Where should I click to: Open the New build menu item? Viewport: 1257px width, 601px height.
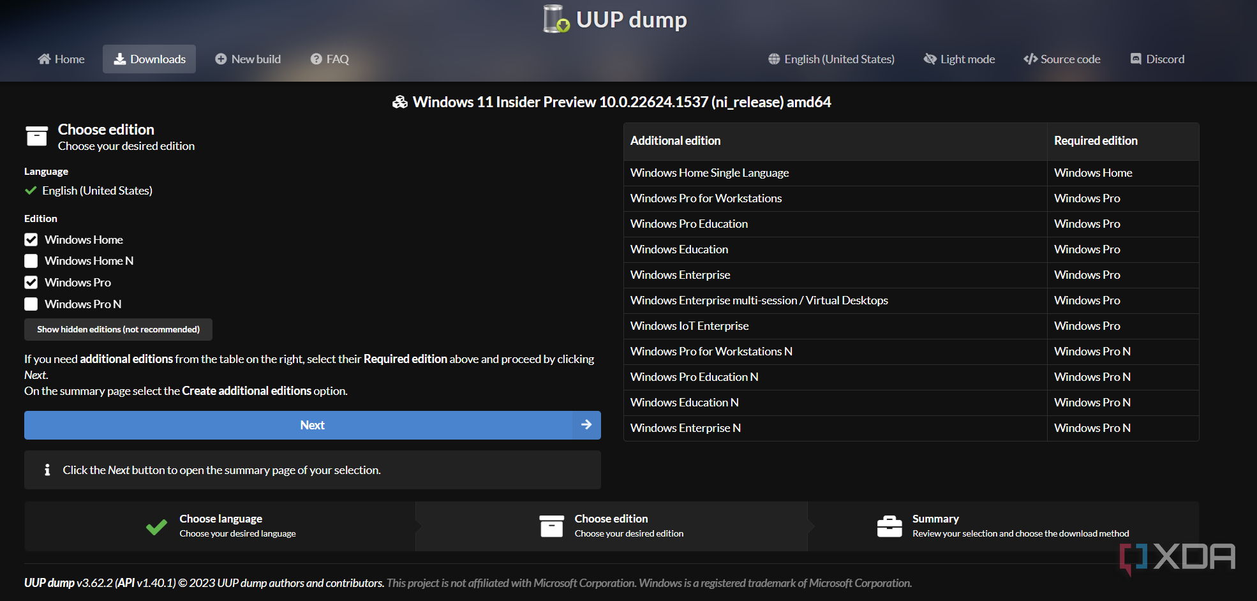coord(248,59)
